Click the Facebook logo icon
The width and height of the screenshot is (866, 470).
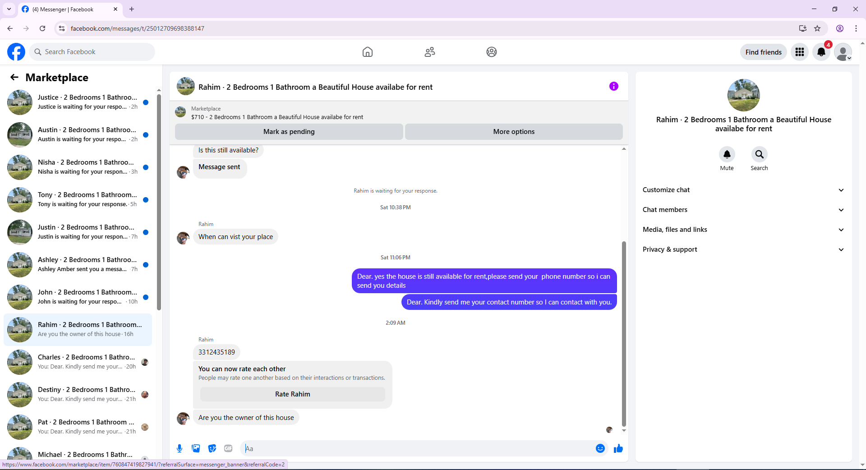pos(16,52)
